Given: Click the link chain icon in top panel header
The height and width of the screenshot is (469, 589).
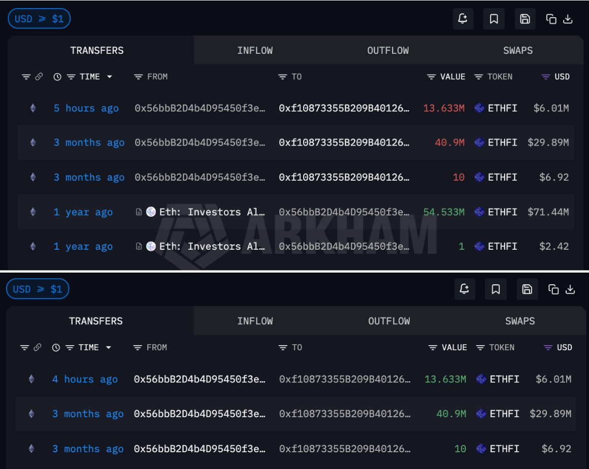Looking at the screenshot, I should (39, 77).
